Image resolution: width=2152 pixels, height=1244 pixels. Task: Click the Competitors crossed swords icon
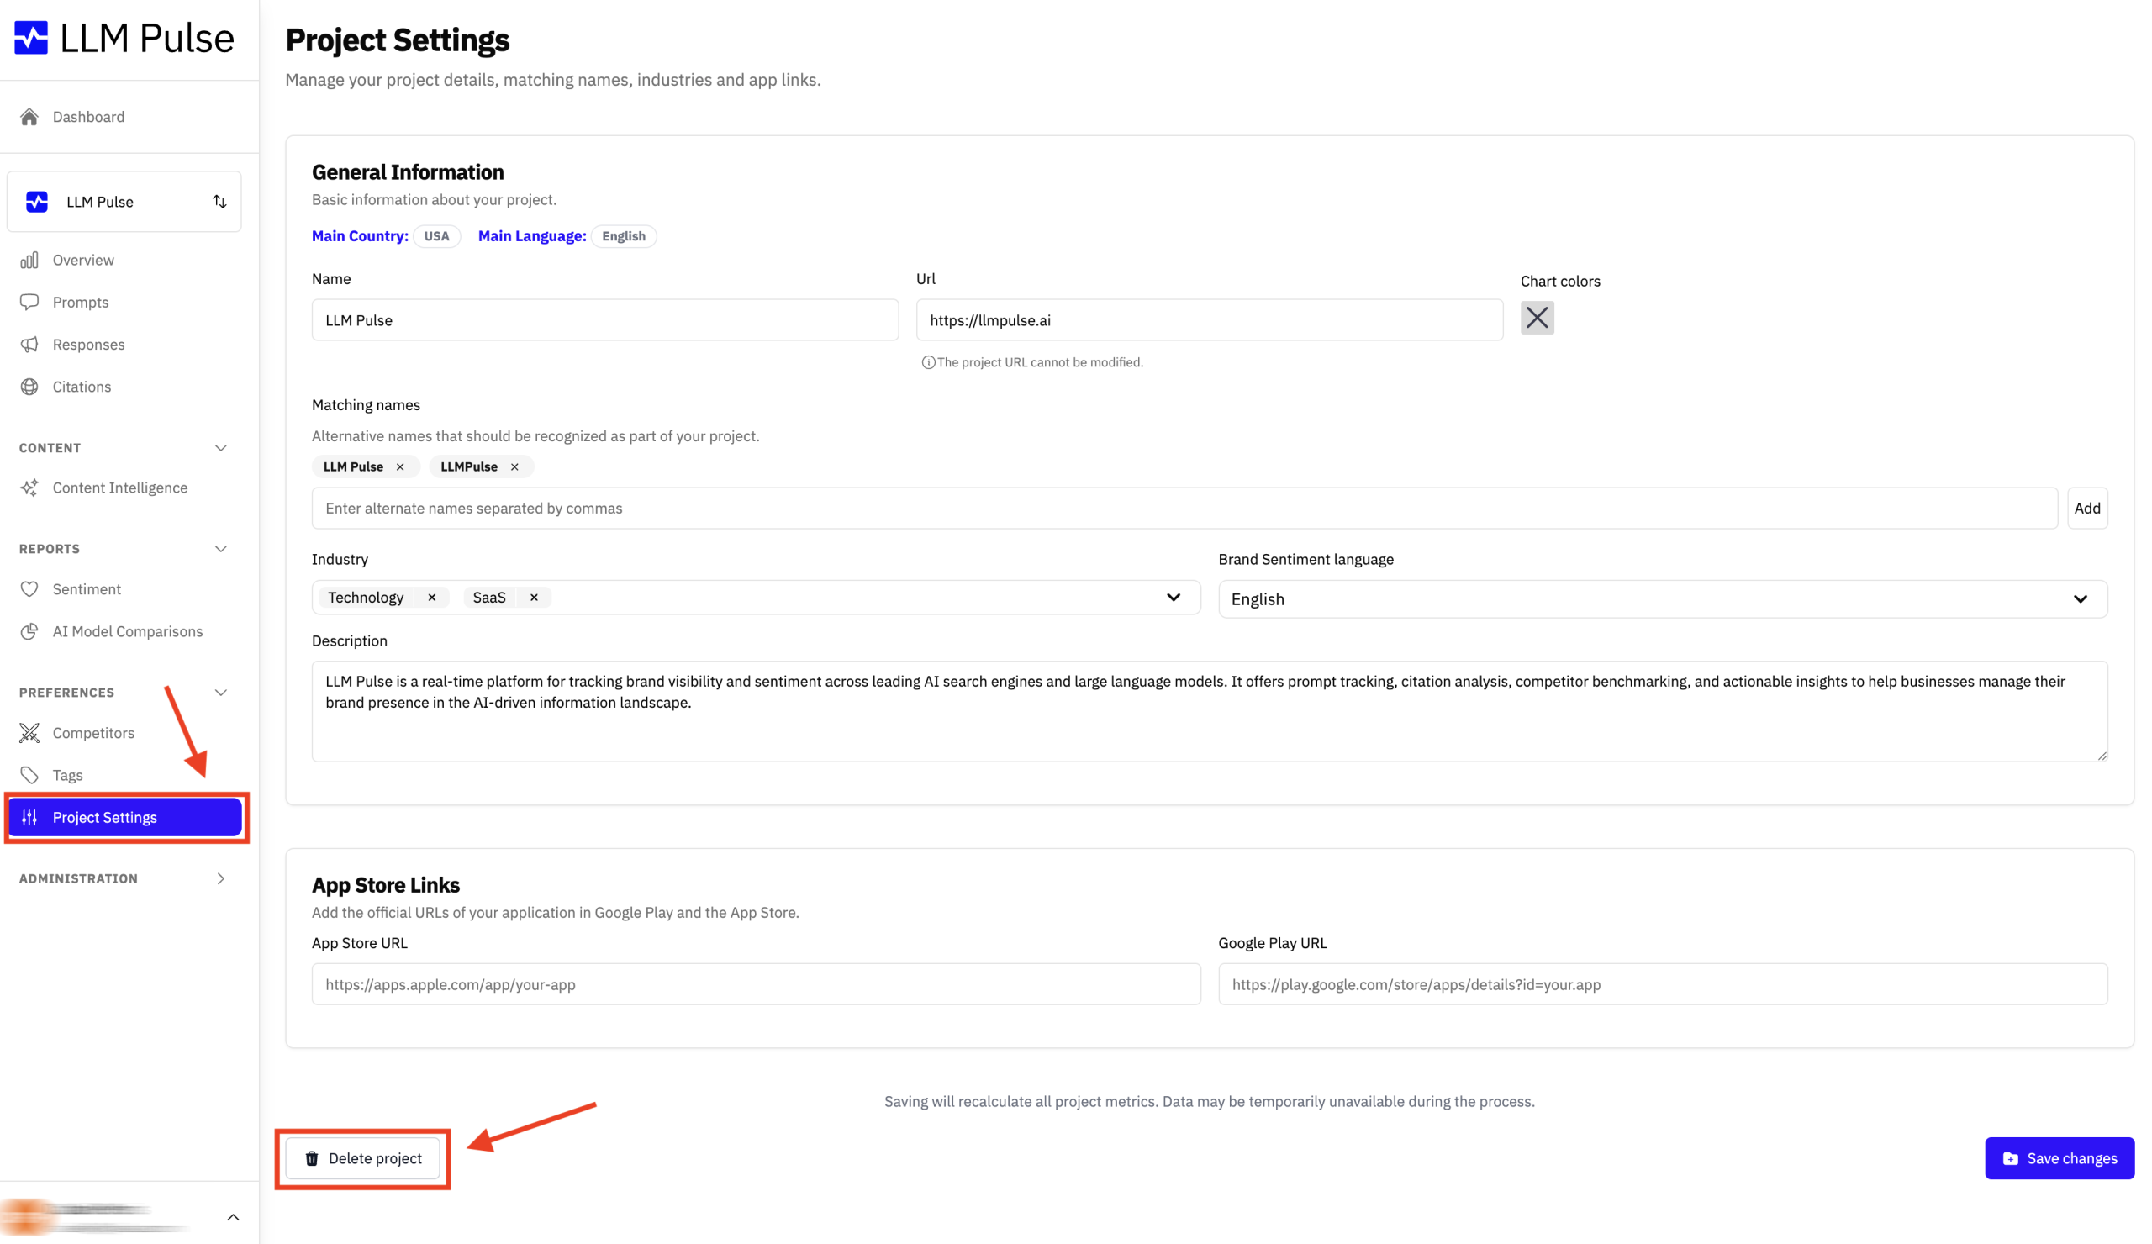point(30,734)
